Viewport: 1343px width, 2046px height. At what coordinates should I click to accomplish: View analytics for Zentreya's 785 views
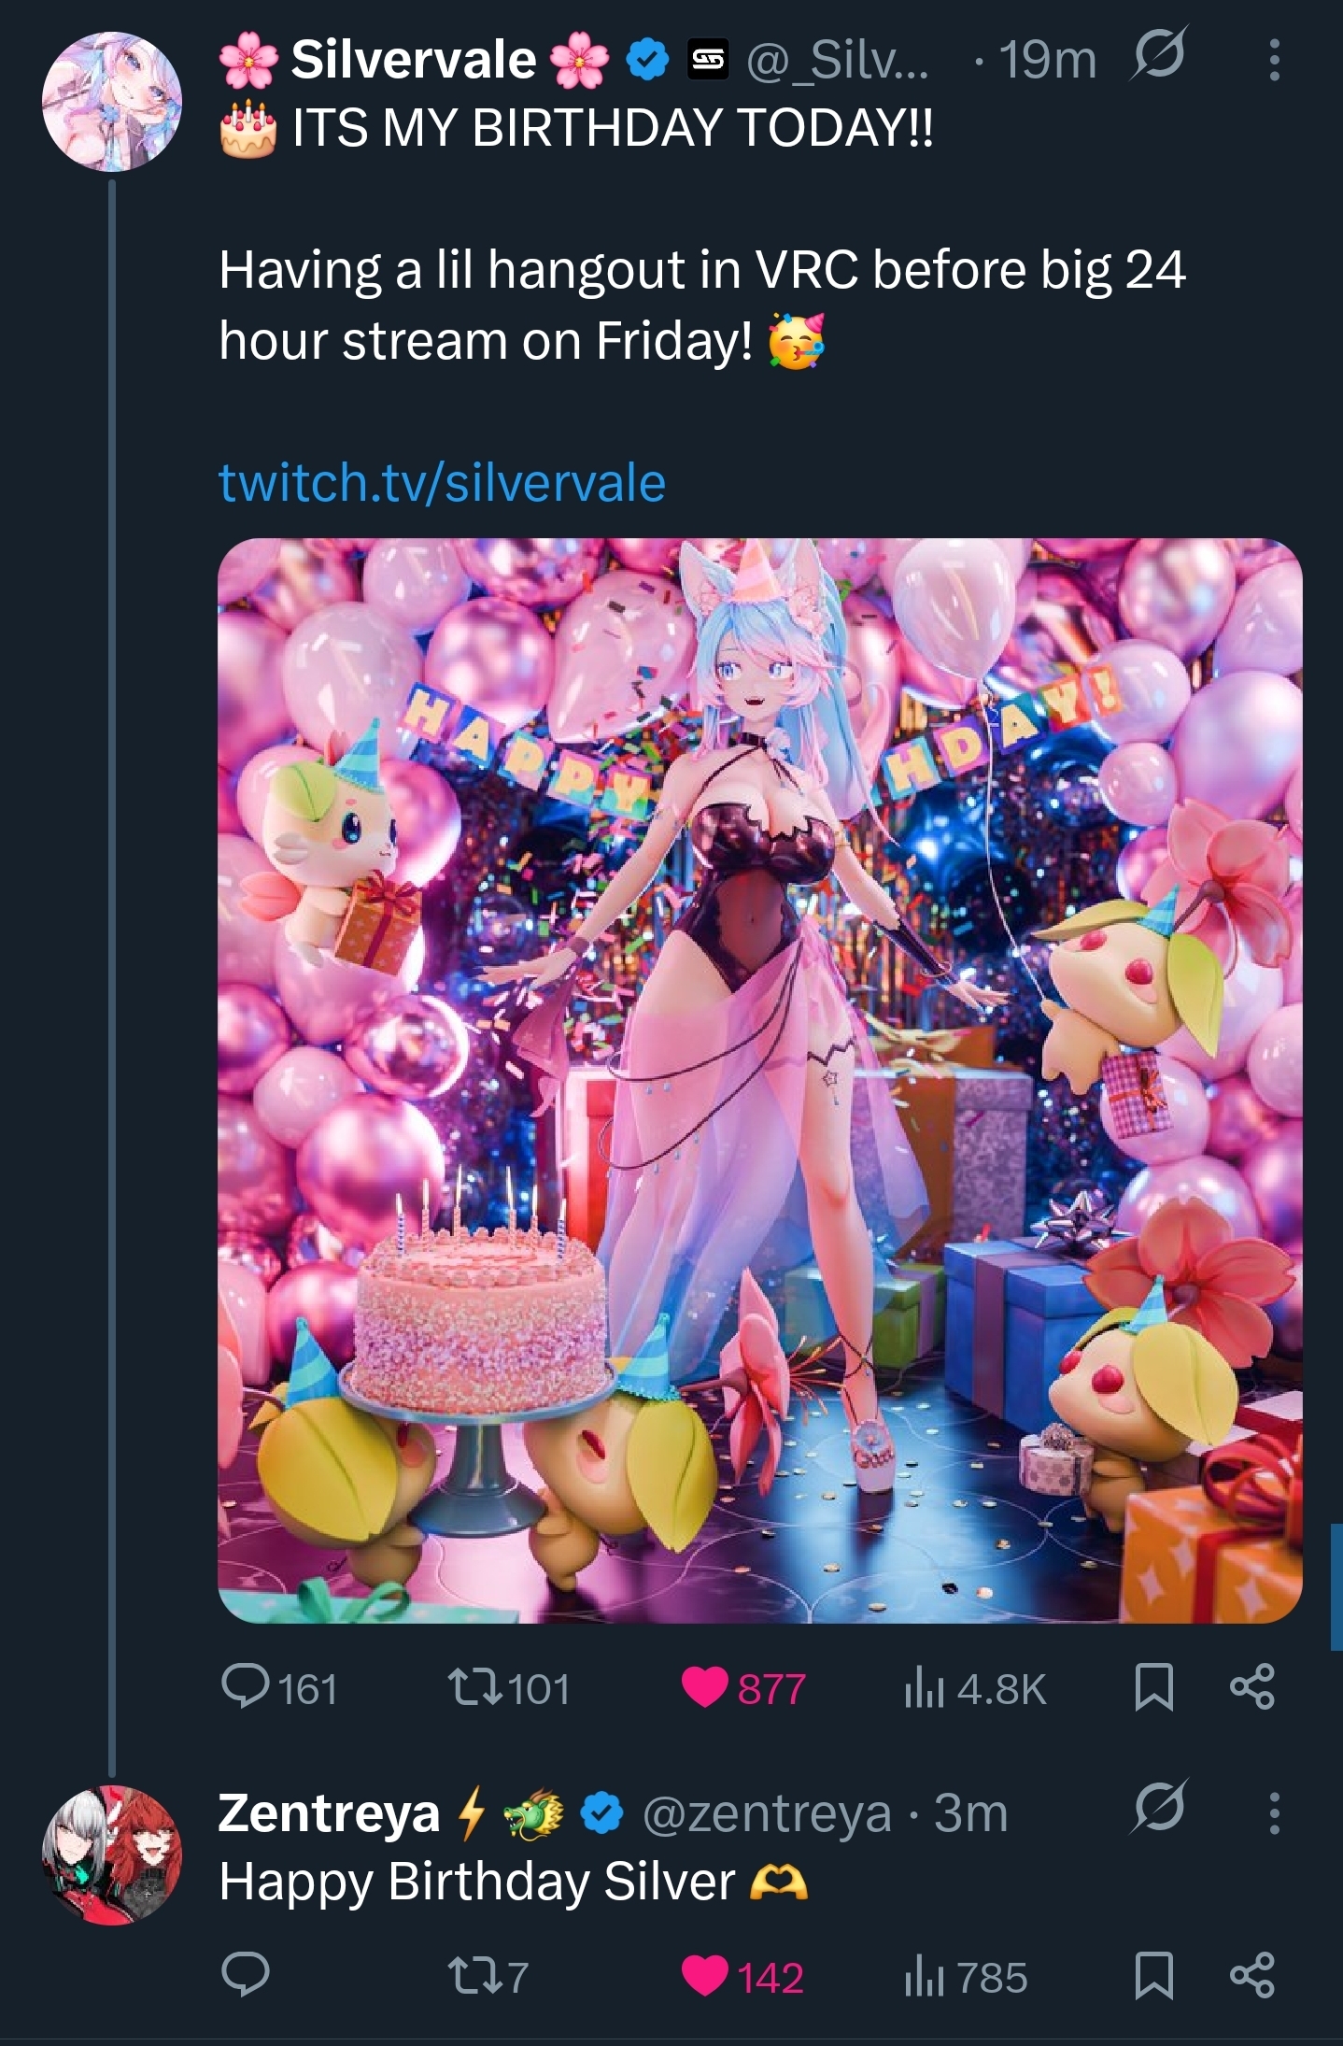(x=925, y=1975)
